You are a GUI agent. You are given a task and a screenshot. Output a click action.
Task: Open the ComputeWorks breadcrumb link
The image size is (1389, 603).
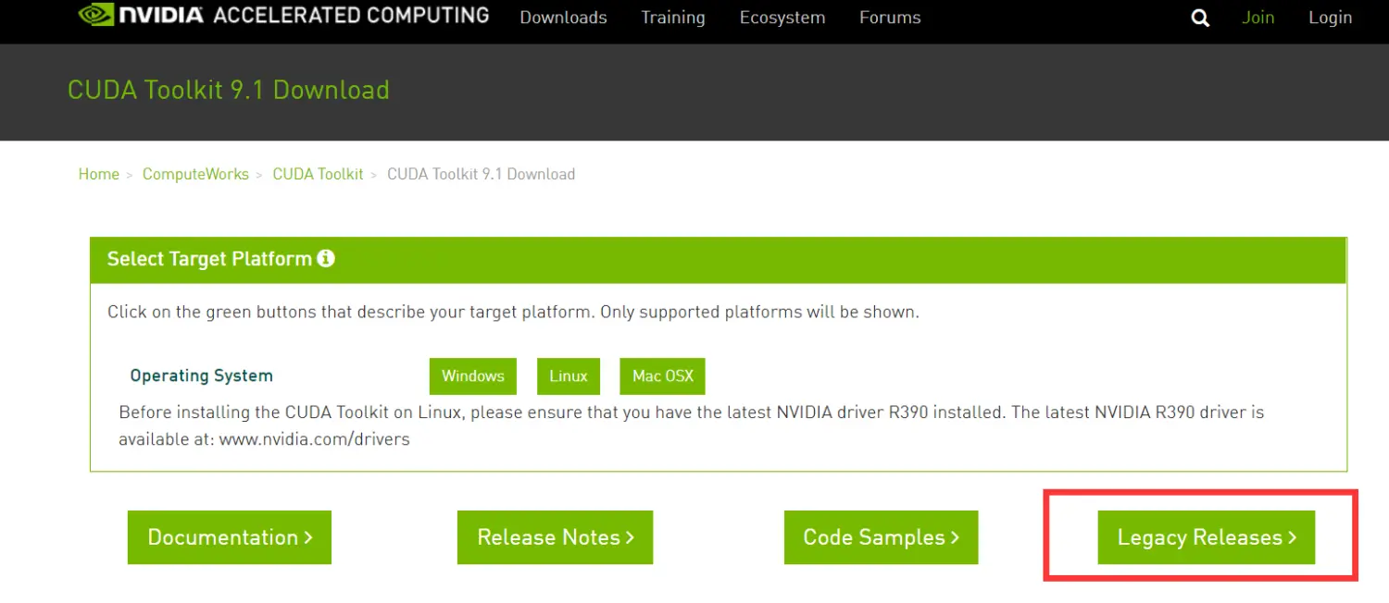click(x=195, y=174)
